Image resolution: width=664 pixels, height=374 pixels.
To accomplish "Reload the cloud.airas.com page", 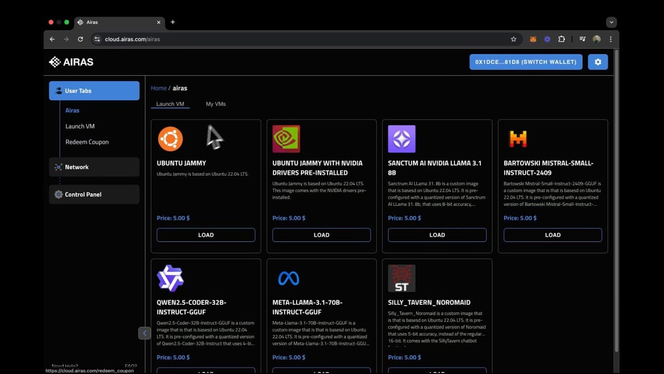I will coord(80,39).
